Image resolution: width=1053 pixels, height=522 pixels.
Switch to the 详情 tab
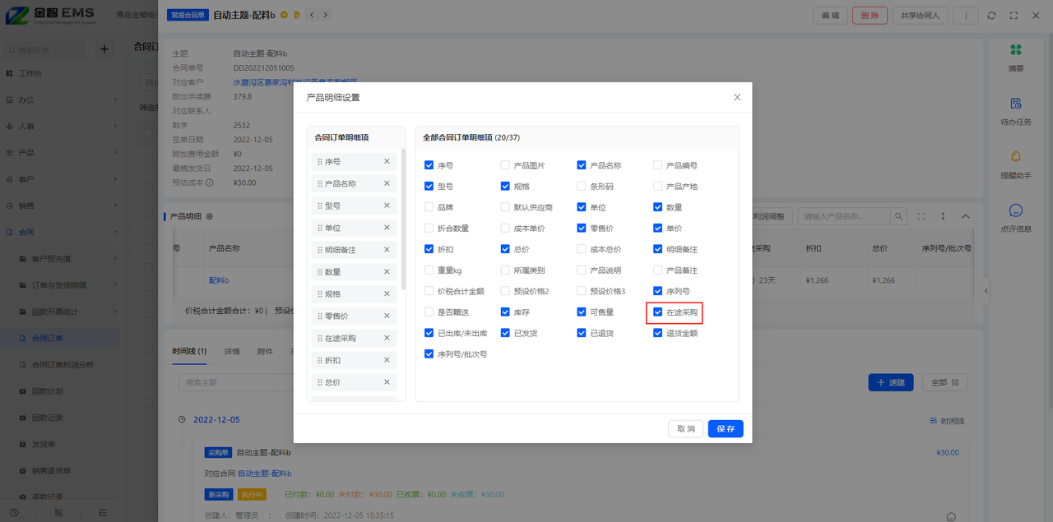click(x=232, y=352)
